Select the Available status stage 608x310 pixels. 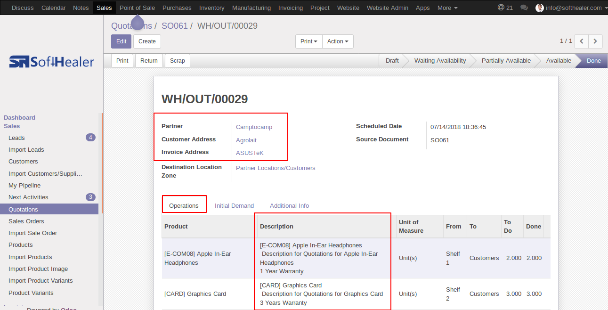[x=559, y=61]
